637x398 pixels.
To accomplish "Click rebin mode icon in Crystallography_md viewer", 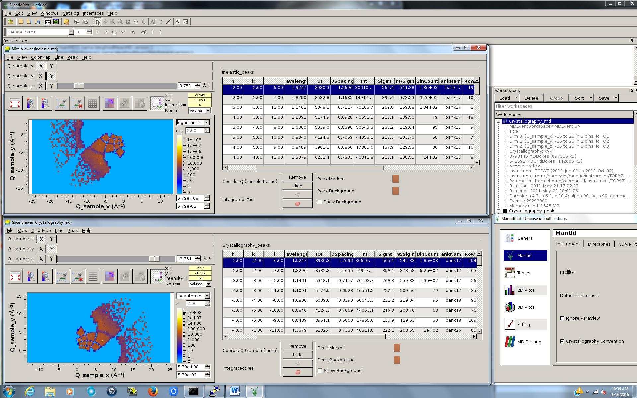I will tap(110, 276).
